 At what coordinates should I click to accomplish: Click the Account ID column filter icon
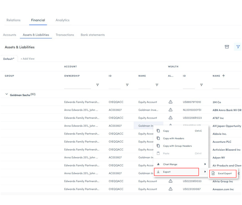pyautogui.click(x=127, y=85)
